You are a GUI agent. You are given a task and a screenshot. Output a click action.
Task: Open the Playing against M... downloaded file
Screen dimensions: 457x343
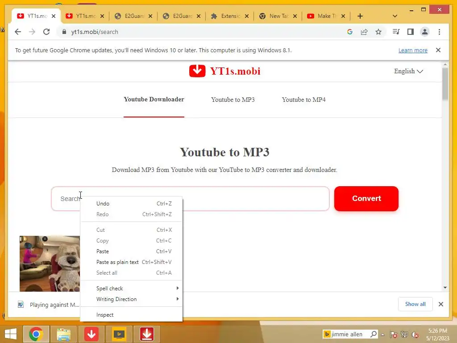pos(48,305)
